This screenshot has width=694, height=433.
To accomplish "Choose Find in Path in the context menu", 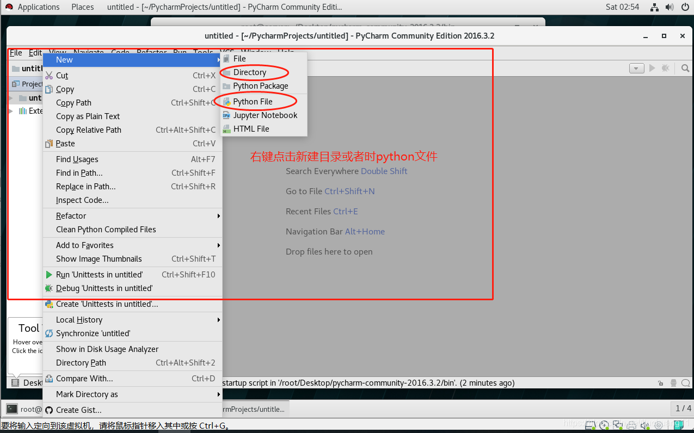I will (x=133, y=173).
